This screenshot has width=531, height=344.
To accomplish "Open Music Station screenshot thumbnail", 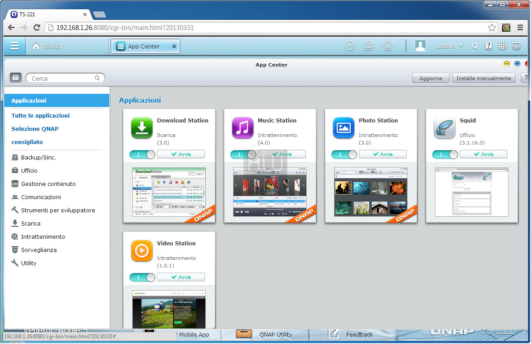I will (x=270, y=192).
